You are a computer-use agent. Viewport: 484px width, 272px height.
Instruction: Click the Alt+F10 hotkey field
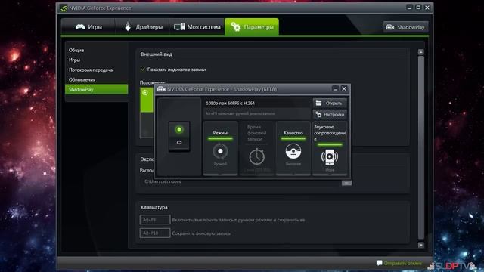click(154, 233)
